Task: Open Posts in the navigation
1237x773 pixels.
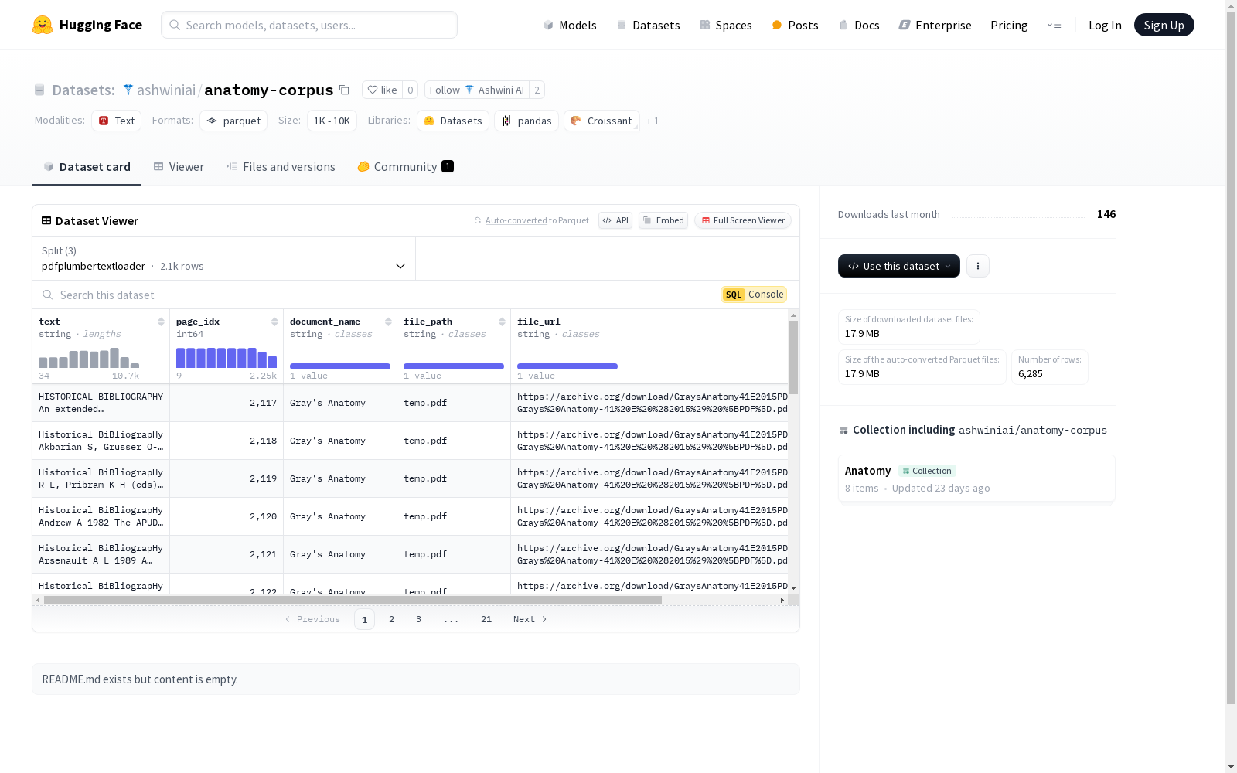Action: [x=795, y=25]
